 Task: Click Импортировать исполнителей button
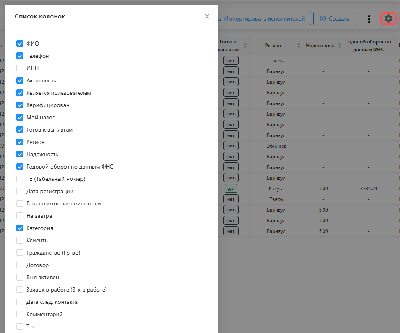point(264,18)
